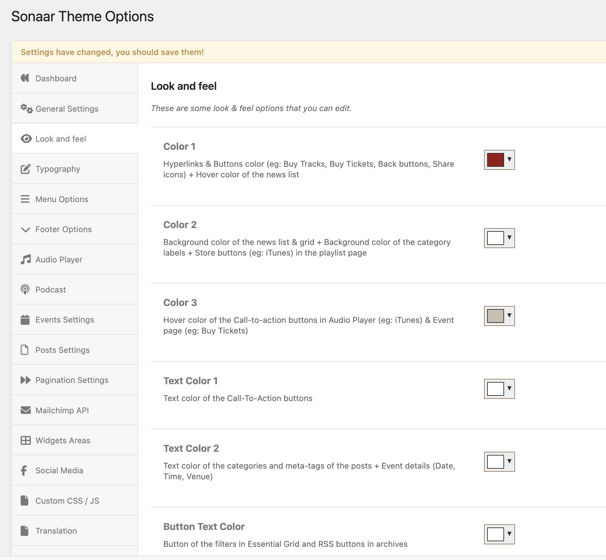Open the Menu Options tab
Screen dimensions: 606x560
(x=62, y=199)
